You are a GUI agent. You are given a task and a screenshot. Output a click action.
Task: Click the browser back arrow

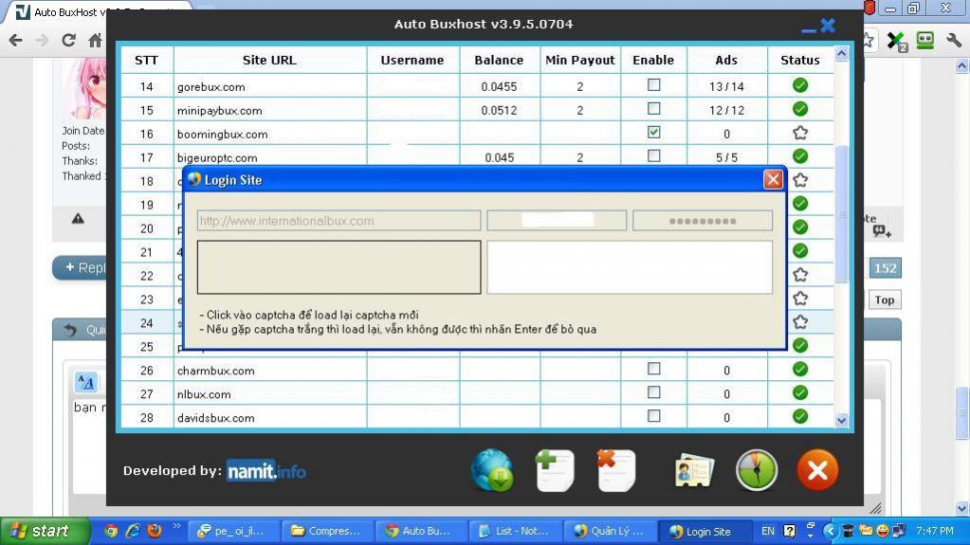pyautogui.click(x=15, y=41)
